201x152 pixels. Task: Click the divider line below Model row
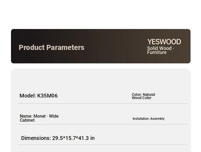[x=103, y=103]
